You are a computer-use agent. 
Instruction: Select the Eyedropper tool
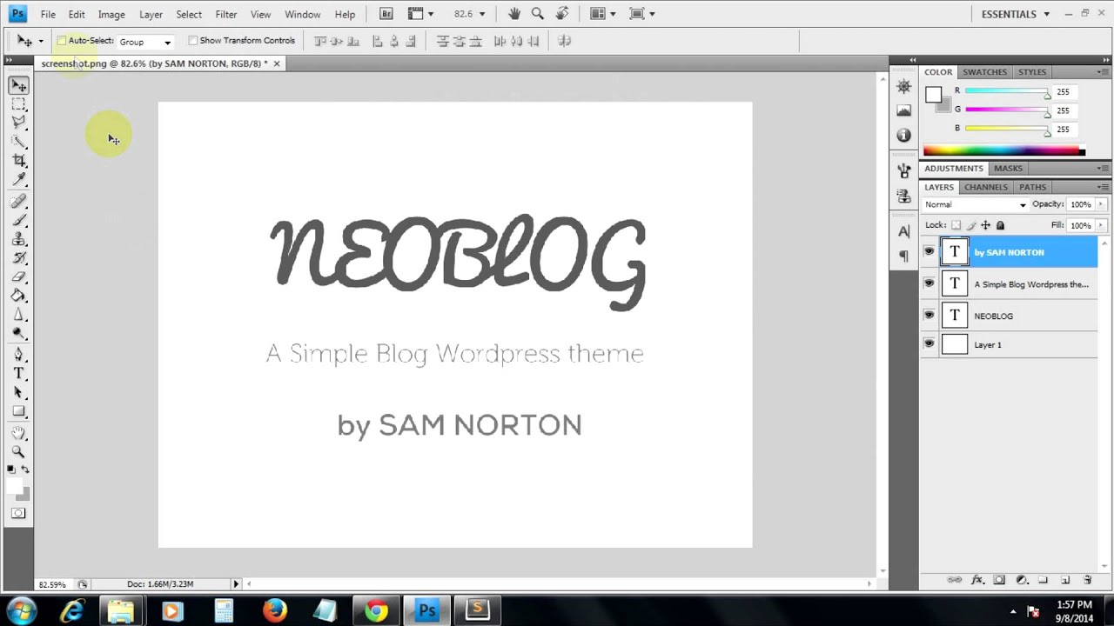18,179
